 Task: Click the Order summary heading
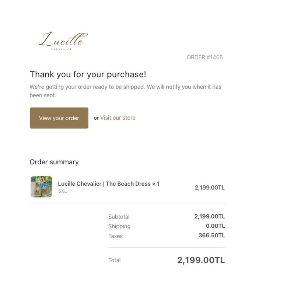54,162
